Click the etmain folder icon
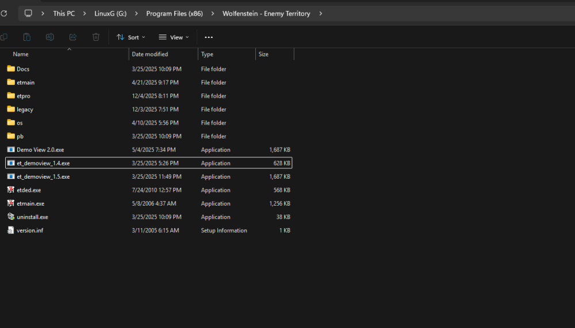Screen dimensions: 575x328 pos(11,82)
